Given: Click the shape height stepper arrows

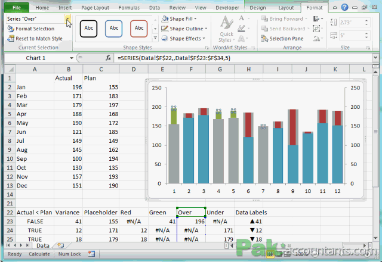Looking at the screenshot, I should [366, 23].
